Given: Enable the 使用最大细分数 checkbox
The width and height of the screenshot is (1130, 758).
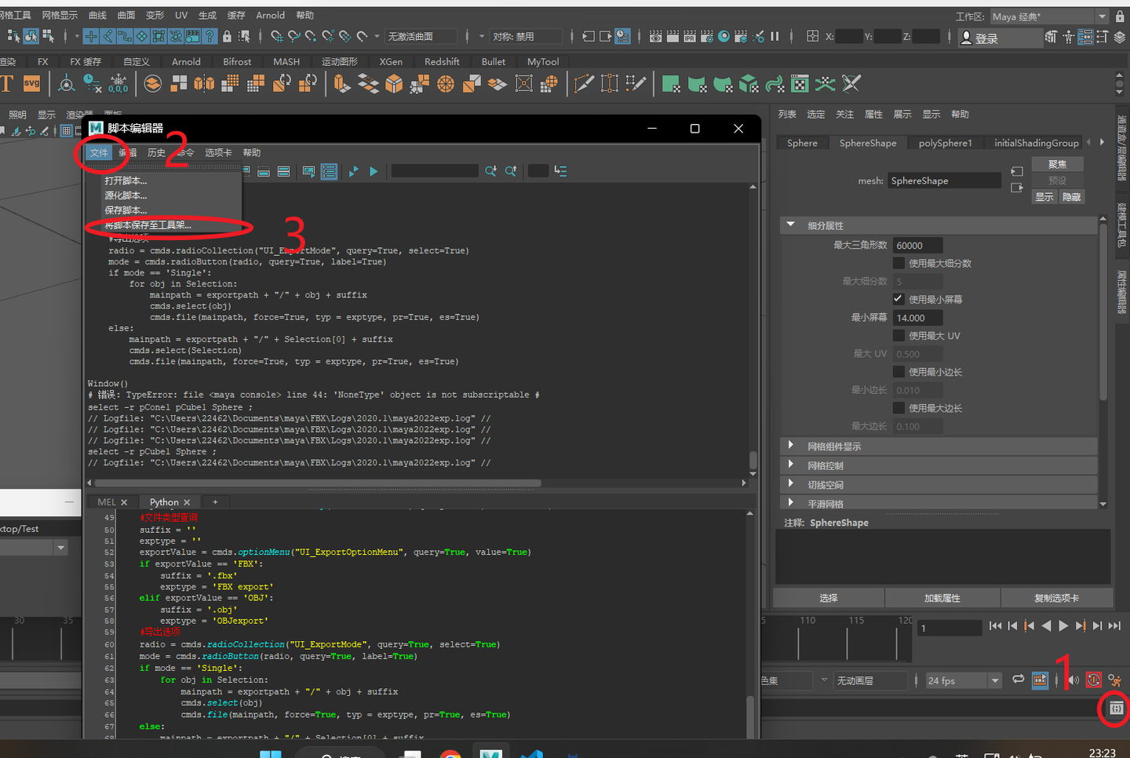Looking at the screenshot, I should (x=899, y=263).
